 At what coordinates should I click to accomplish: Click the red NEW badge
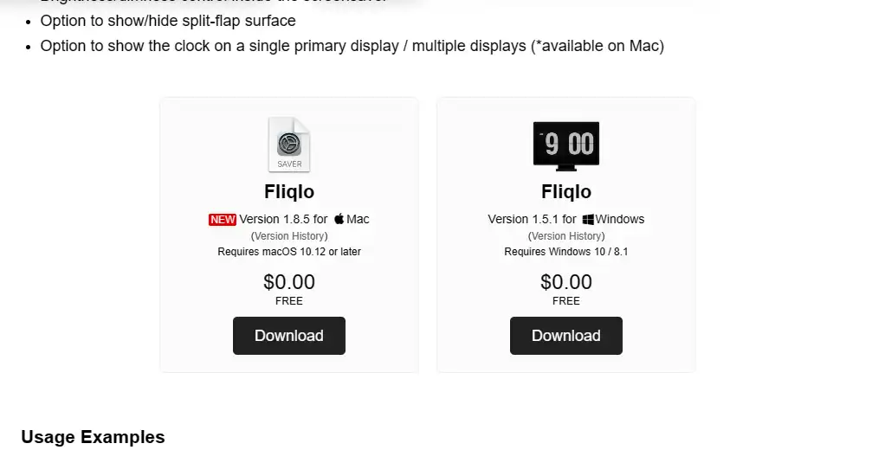pyautogui.click(x=223, y=219)
